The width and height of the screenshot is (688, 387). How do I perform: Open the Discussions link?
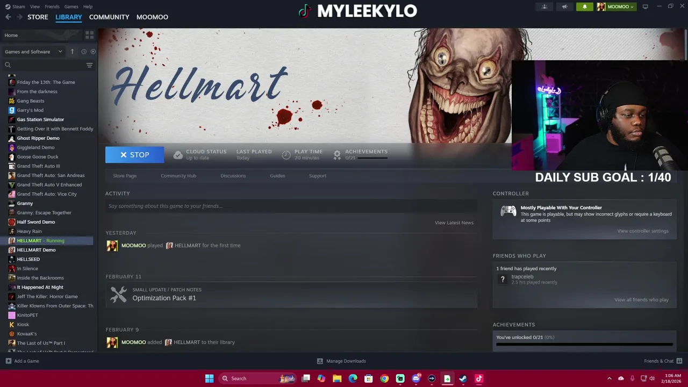tap(233, 176)
